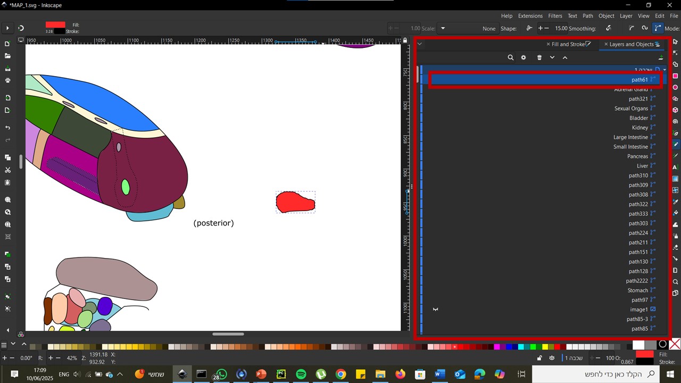Open the Extensions menu
The image size is (681, 383).
pos(530,16)
